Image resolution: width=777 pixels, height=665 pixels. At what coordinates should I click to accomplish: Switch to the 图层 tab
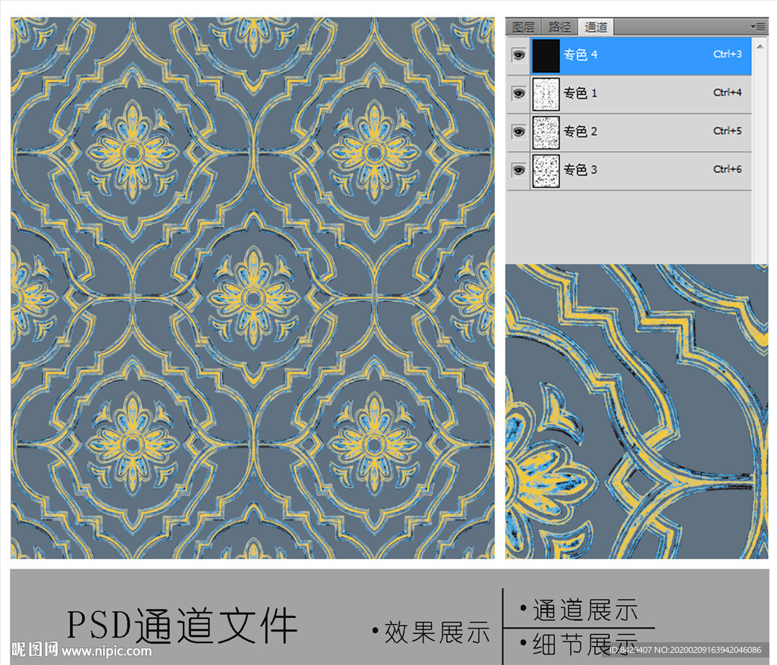tap(524, 27)
